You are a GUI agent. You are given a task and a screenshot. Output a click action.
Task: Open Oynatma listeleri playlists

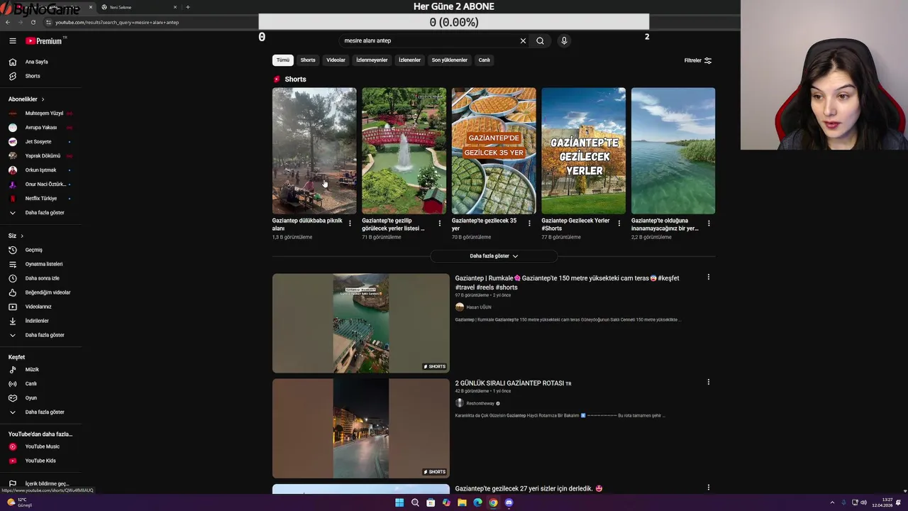click(x=43, y=264)
